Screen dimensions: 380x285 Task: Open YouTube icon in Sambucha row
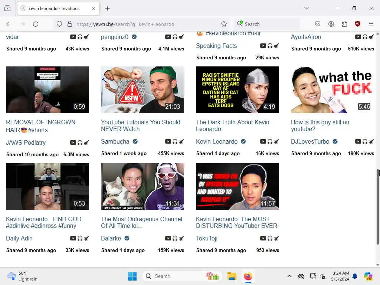click(168, 141)
